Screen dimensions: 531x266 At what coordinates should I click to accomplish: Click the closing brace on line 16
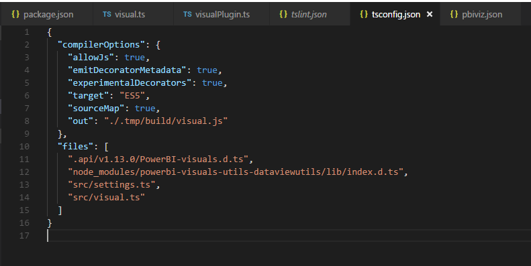coord(50,223)
